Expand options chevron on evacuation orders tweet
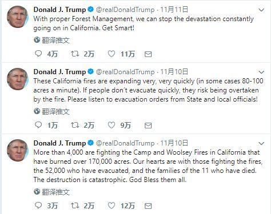The width and height of the screenshot is (271, 214). [x=261, y=72]
